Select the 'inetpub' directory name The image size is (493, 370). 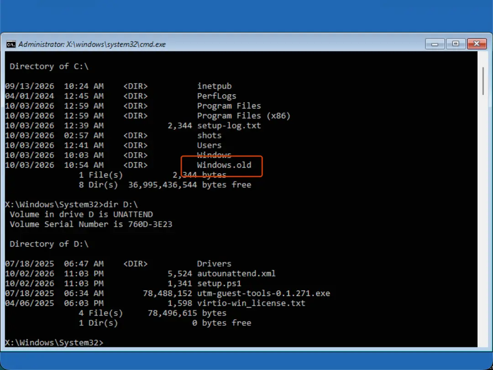pyautogui.click(x=214, y=86)
